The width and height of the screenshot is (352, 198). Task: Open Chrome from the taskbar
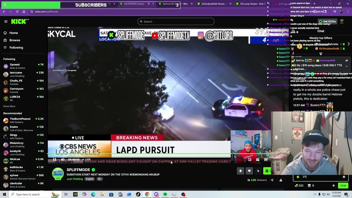tap(147, 194)
